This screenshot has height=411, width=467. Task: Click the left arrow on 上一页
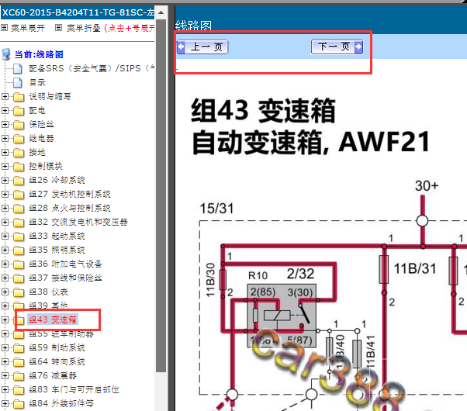[x=181, y=47]
